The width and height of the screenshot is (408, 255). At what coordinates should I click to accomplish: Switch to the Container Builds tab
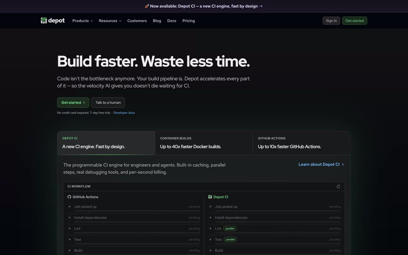204,143
